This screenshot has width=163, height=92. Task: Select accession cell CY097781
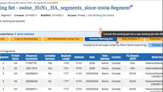(x=31, y=63)
